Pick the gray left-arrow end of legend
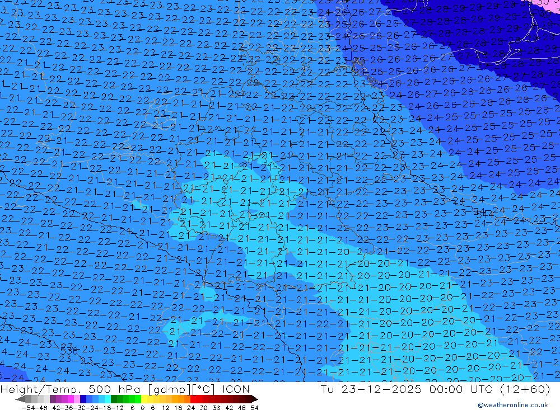The width and height of the screenshot is (560, 410). pos(20,399)
